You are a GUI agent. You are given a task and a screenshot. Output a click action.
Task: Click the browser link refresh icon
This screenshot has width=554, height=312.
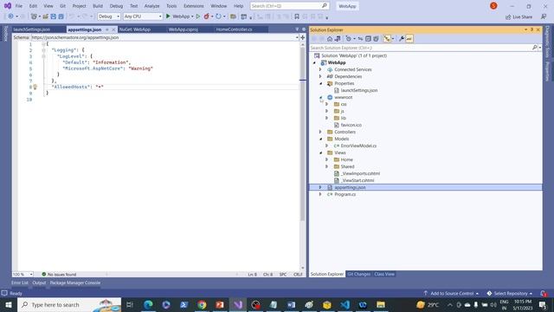(218, 16)
